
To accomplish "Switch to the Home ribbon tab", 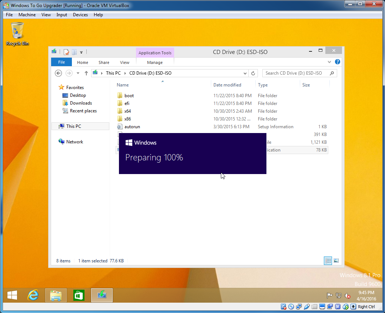I will pos(83,62).
